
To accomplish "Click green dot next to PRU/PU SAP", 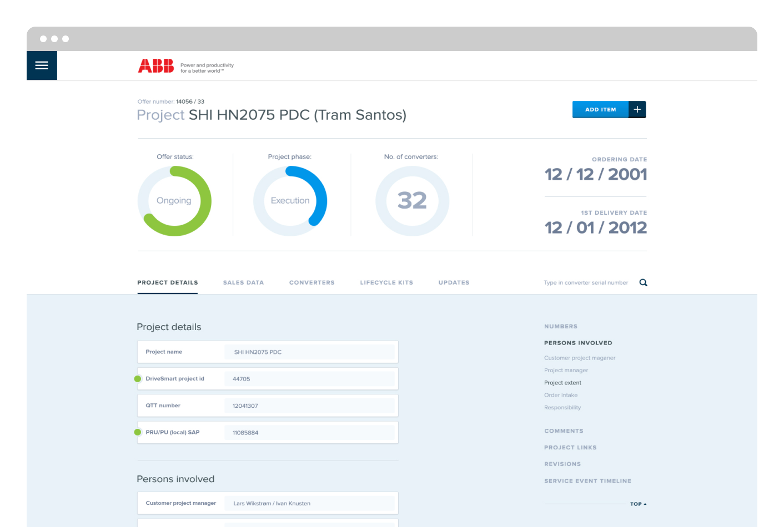I will [138, 432].
